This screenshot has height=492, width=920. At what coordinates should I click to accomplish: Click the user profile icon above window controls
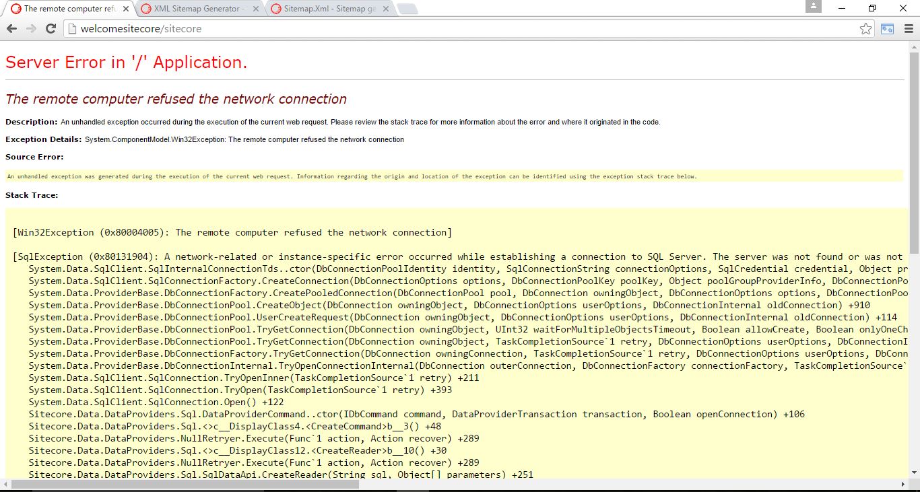coord(813,7)
